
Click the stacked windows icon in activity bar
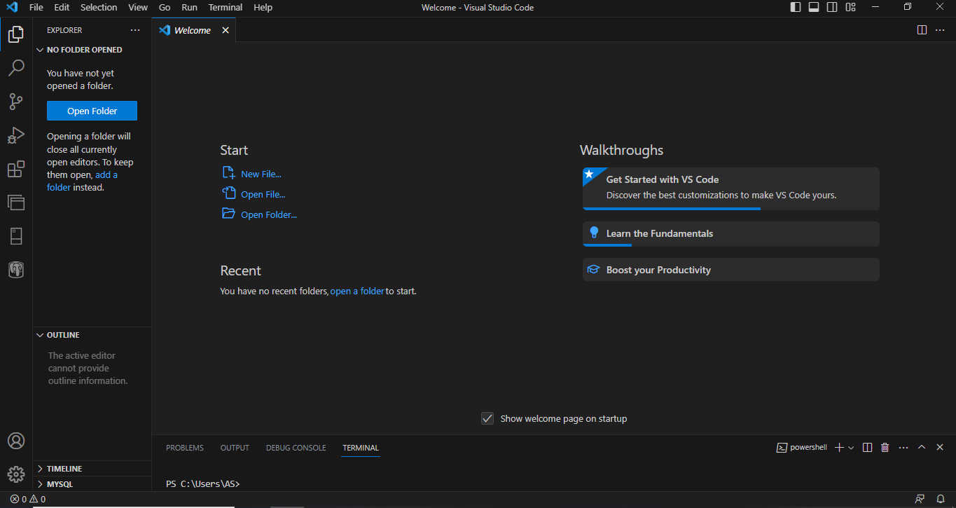pos(16,202)
